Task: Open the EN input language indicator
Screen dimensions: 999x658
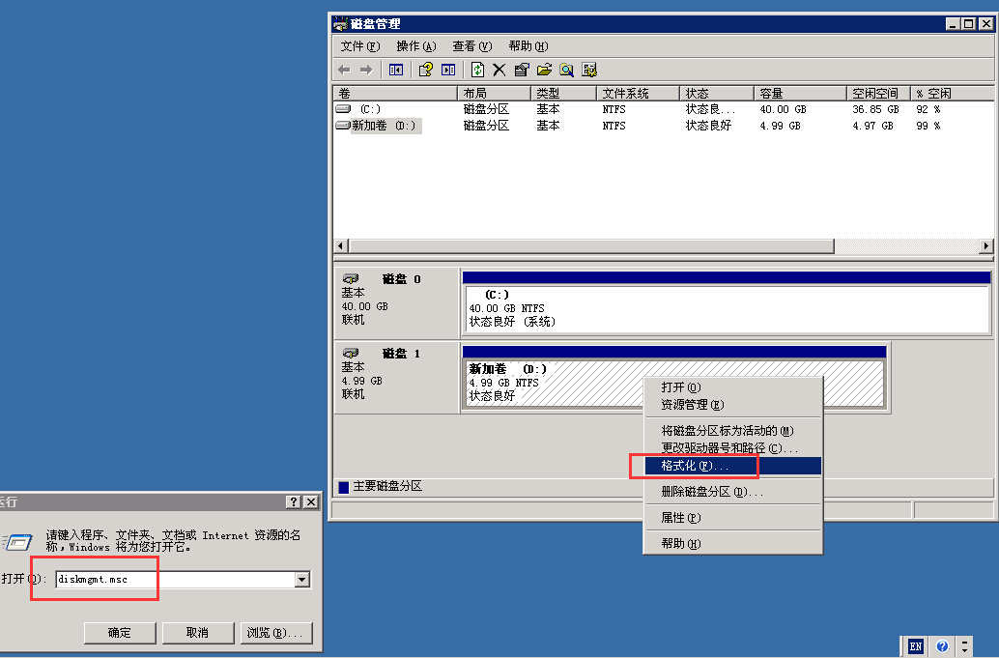Action: 916,646
